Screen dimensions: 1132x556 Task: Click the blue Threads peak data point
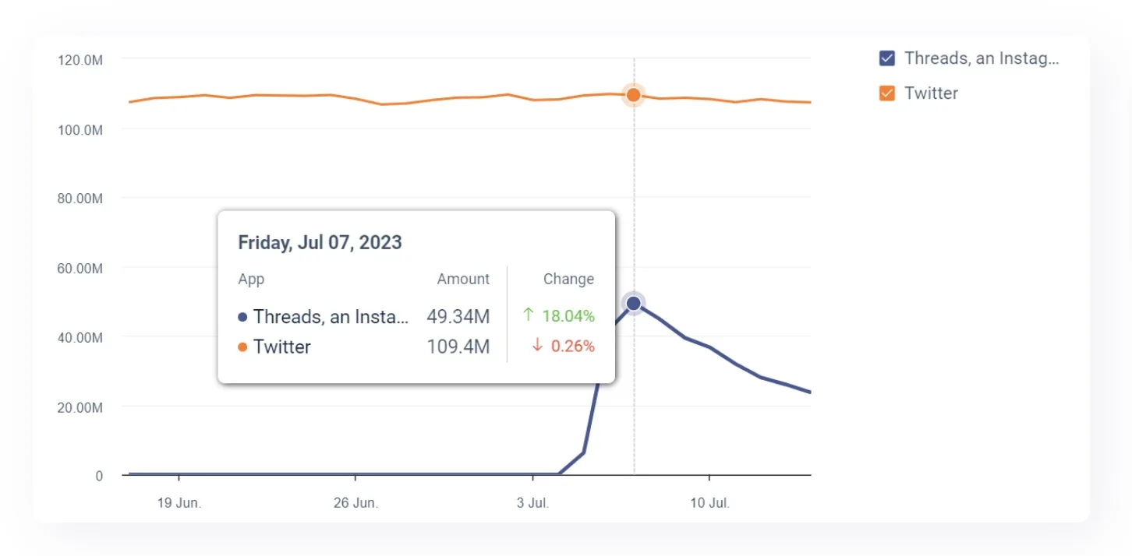click(x=634, y=303)
